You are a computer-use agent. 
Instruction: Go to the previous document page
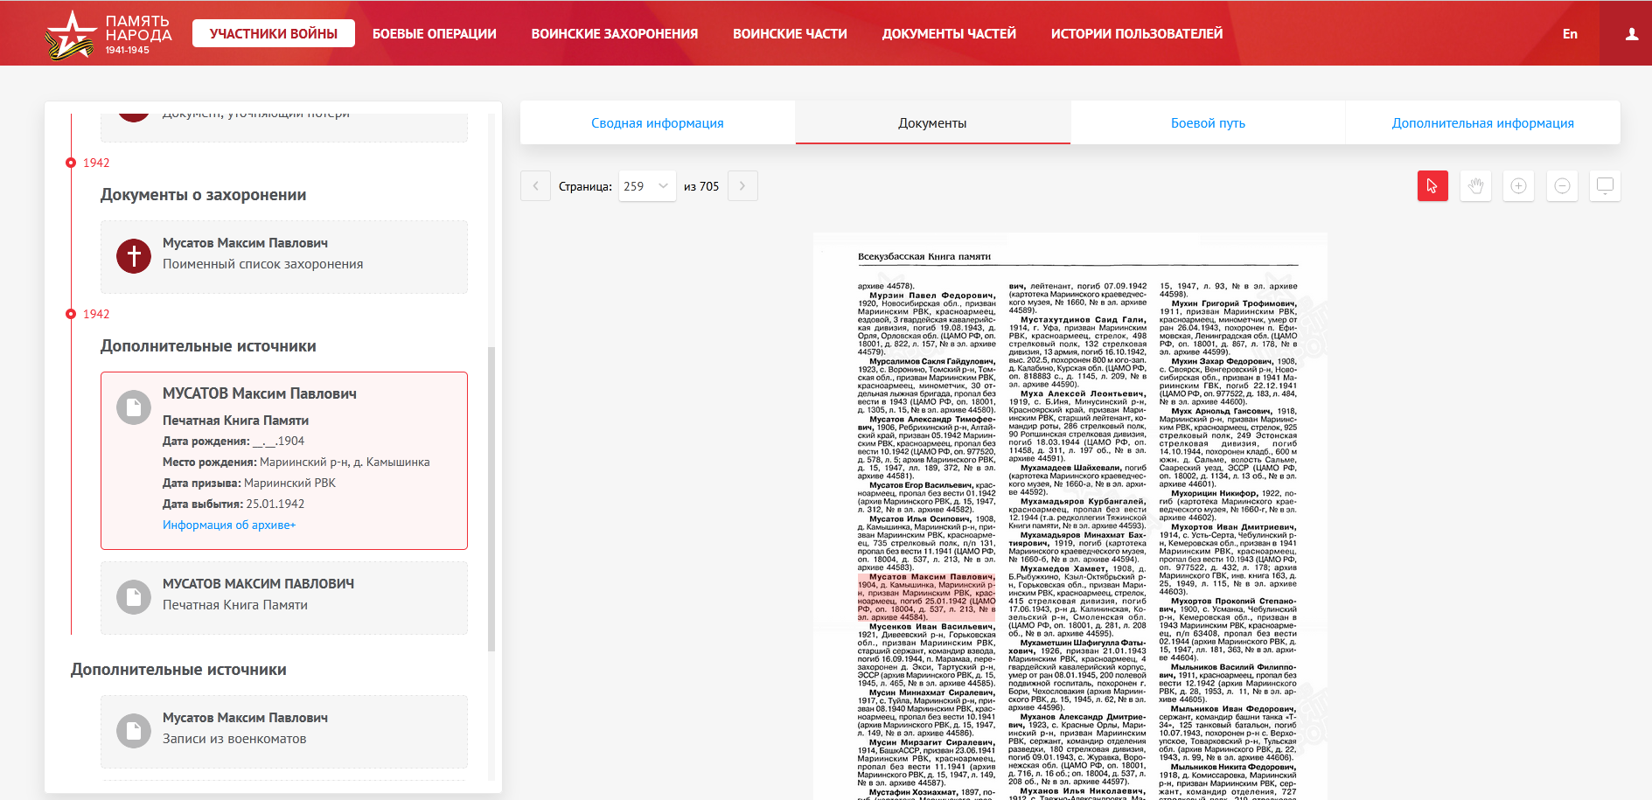coord(535,185)
